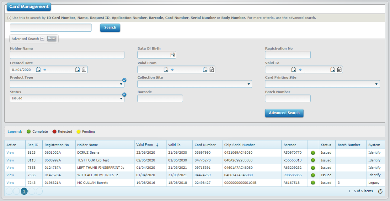The image size is (390, 201).
Task: Open the calendar picker beside Created Date
Action: pos(38,70)
